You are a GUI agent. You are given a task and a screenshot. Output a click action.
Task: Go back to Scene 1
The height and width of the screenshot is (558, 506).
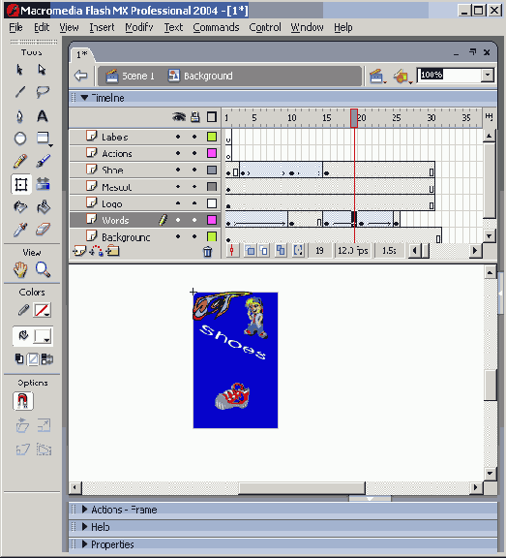(130, 76)
